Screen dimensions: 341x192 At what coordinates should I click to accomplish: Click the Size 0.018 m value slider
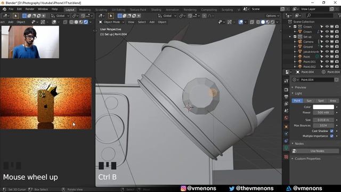pyautogui.click(x=323, y=120)
